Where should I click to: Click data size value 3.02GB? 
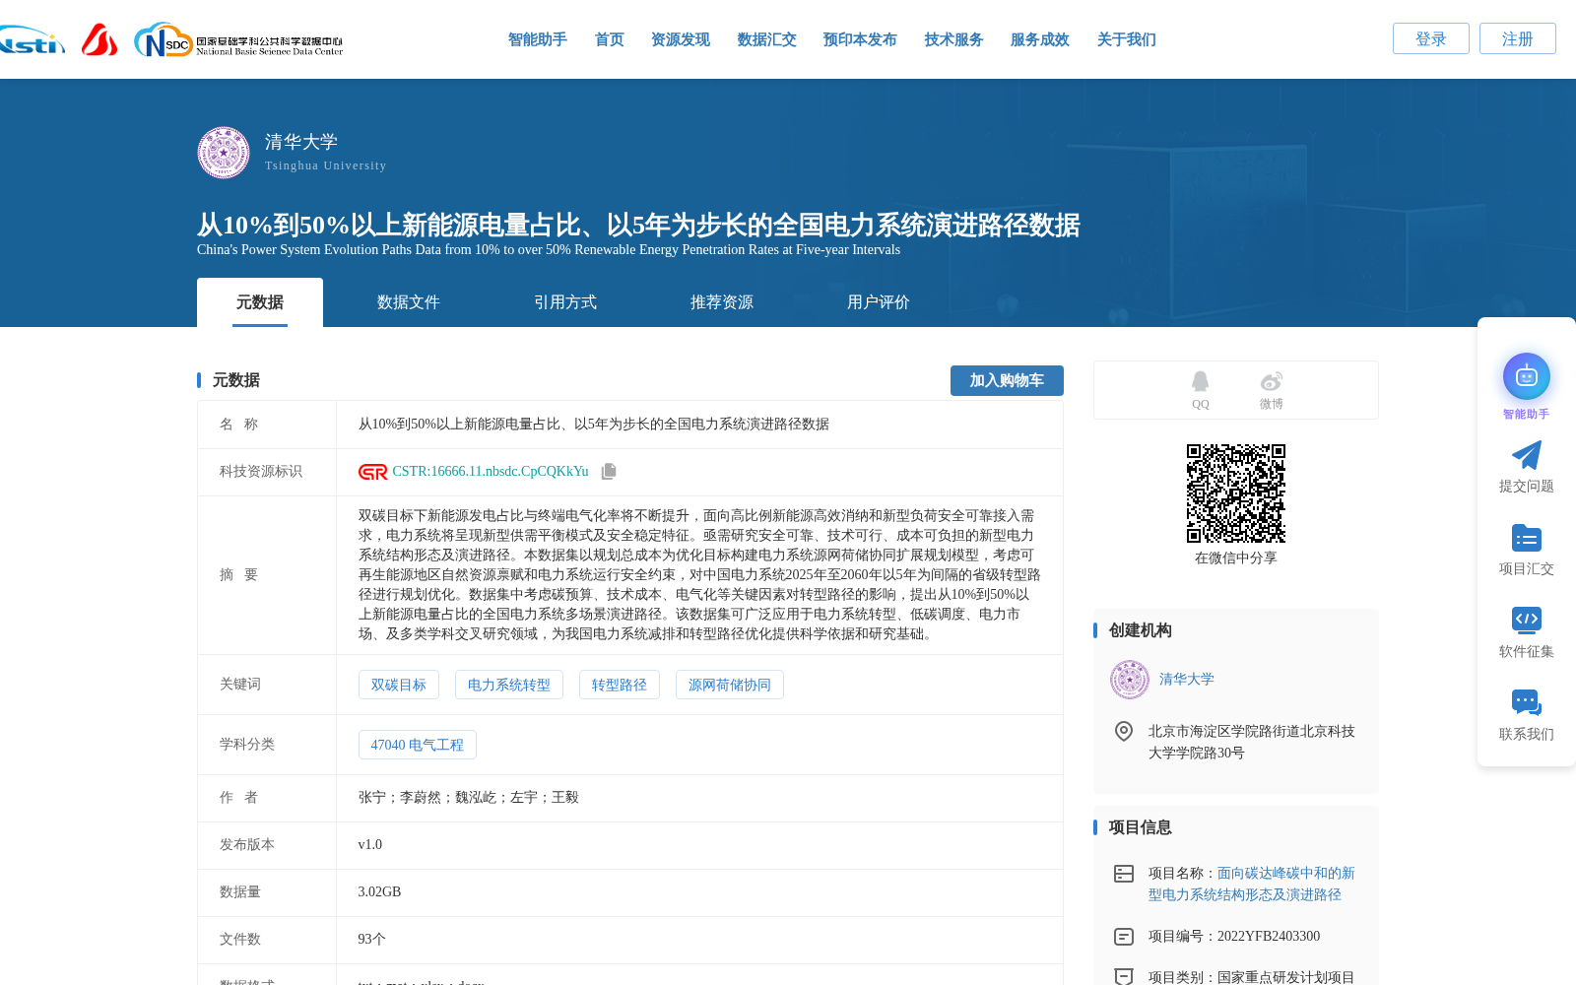(379, 892)
